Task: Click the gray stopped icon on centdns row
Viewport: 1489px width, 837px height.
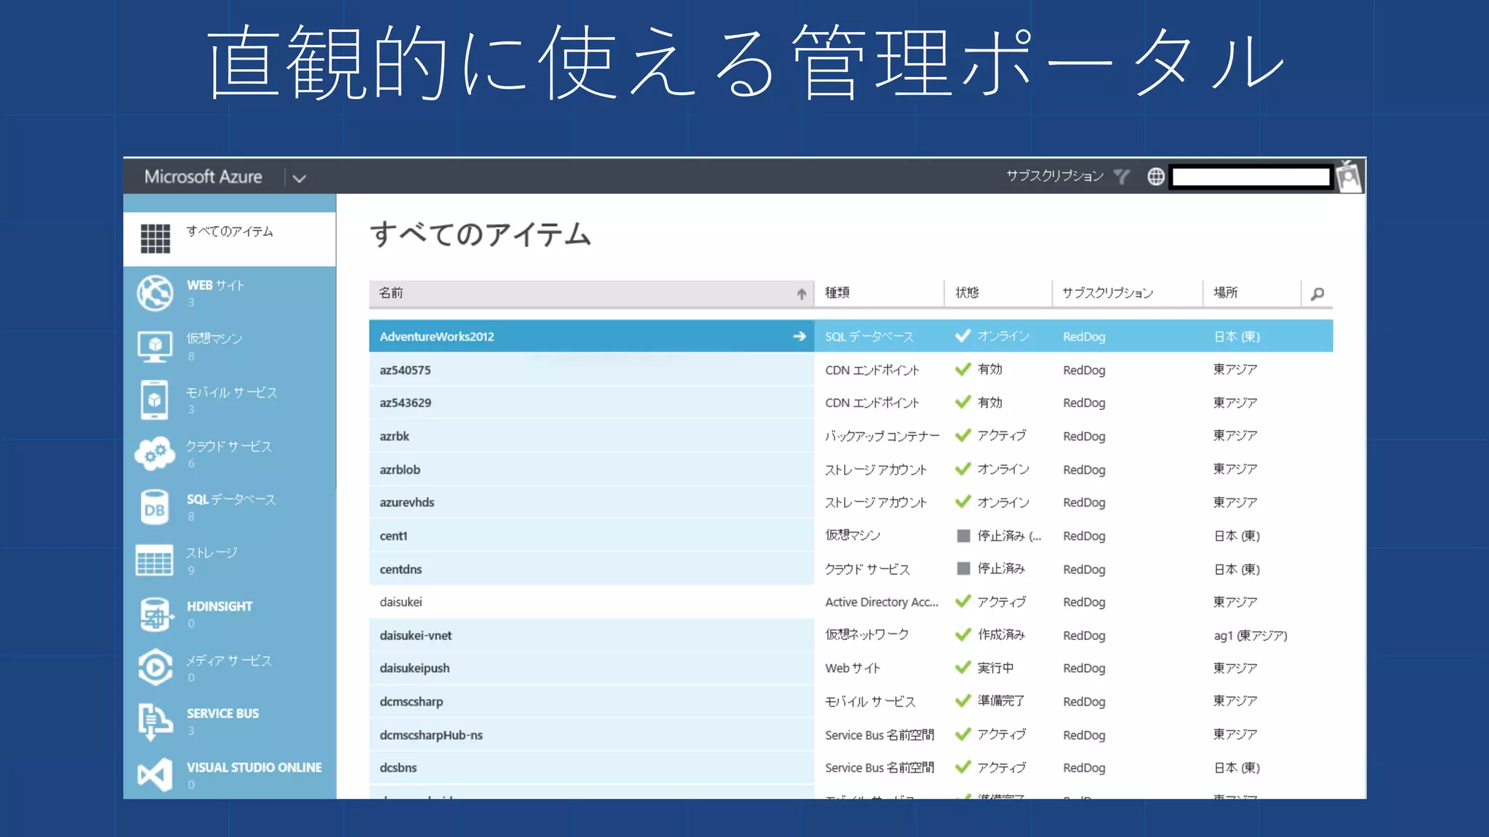Action: (x=963, y=568)
